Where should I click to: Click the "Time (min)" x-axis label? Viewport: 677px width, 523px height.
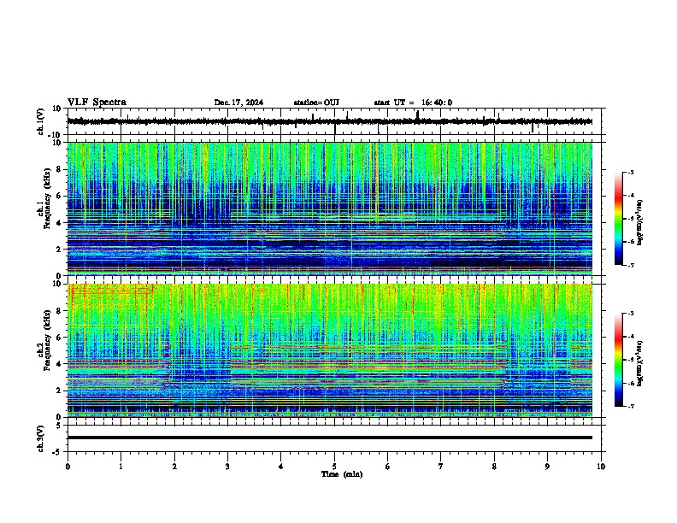(342, 474)
